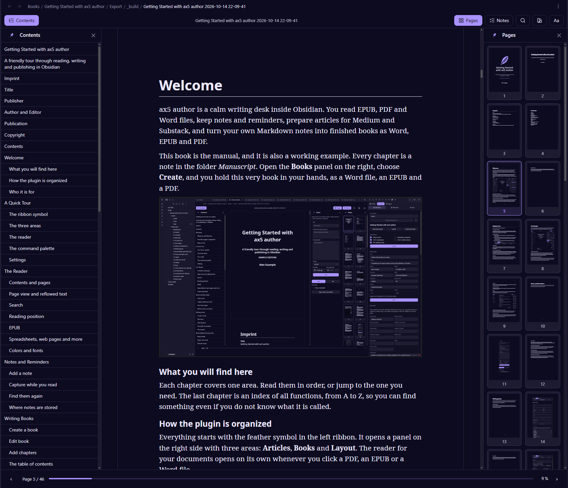This screenshot has height=488, width=568.
Task: Click the Pages panel scrollbar
Action: coord(565,114)
